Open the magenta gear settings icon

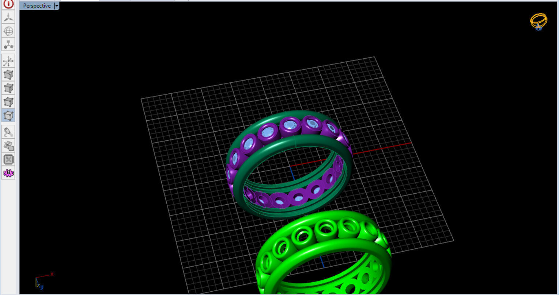click(x=8, y=173)
